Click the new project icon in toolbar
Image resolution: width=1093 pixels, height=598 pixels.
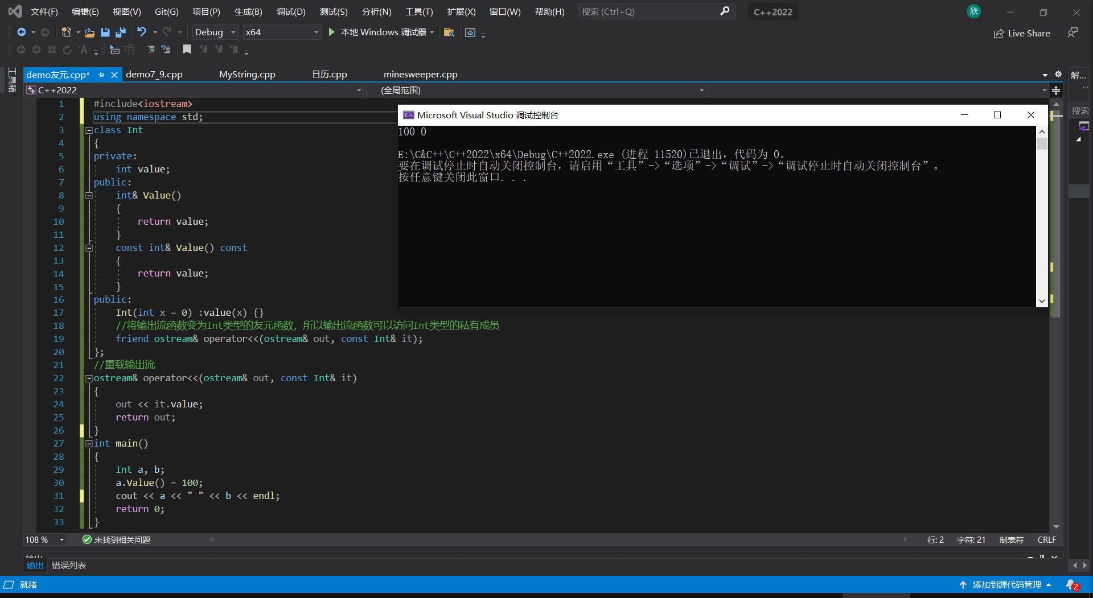pos(66,32)
